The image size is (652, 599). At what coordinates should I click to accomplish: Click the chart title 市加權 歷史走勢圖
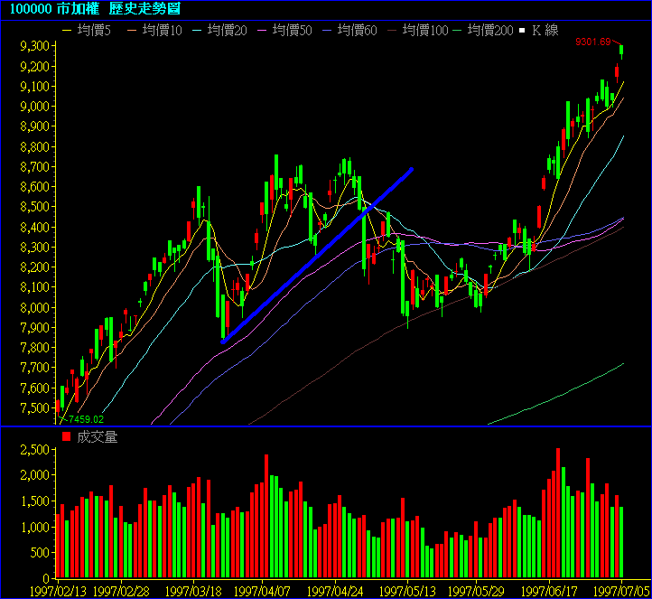(x=118, y=9)
